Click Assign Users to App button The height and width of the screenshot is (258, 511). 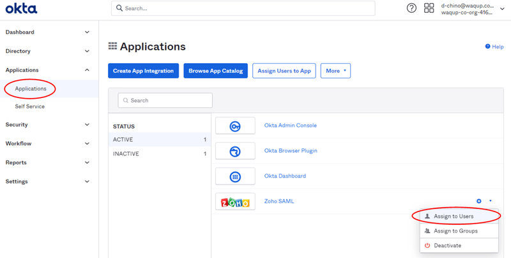pyautogui.click(x=284, y=71)
